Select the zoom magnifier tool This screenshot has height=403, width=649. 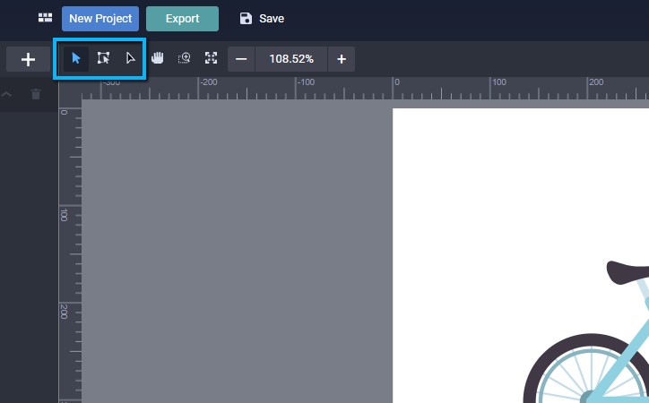point(184,59)
